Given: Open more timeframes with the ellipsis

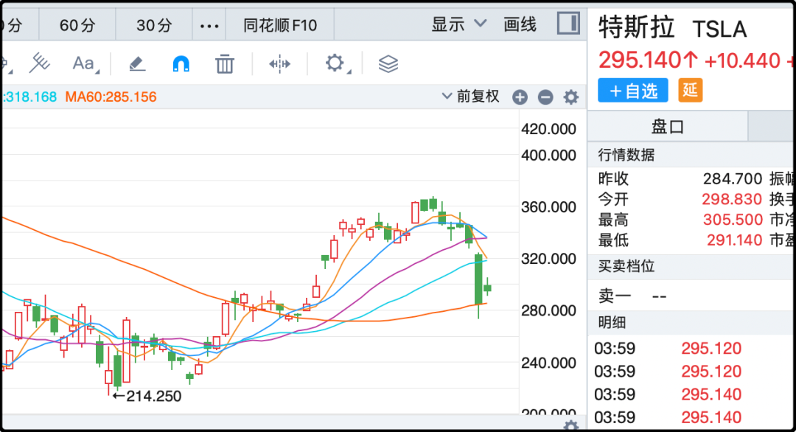Looking at the screenshot, I should (209, 26).
